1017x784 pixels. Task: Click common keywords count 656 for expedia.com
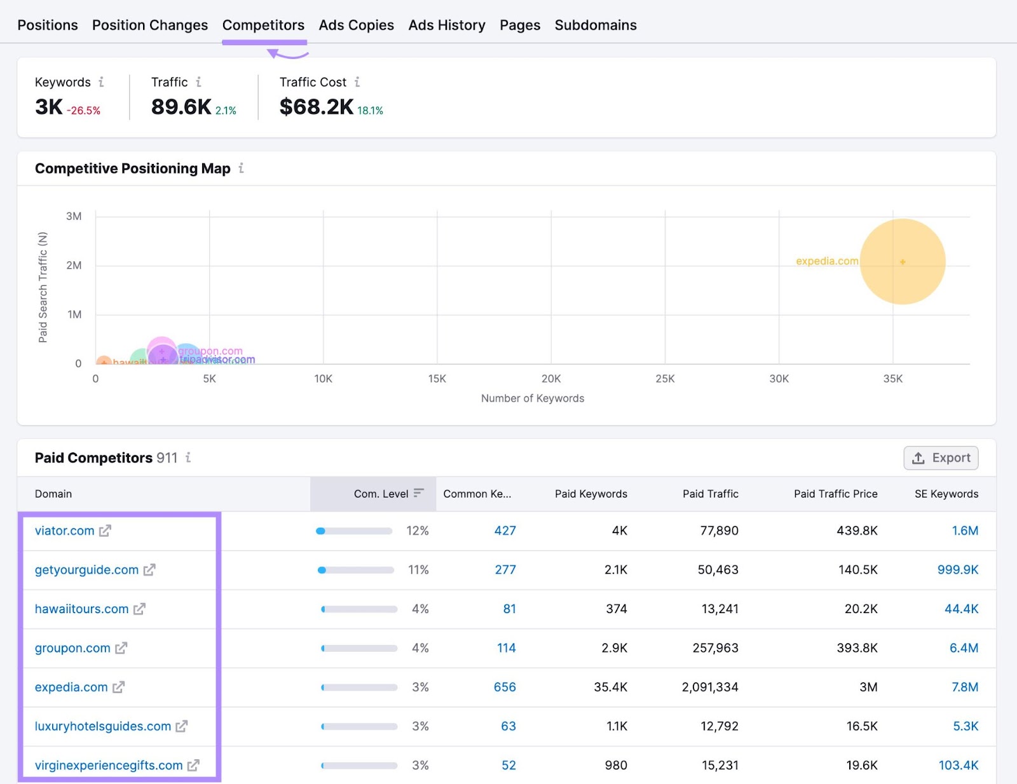pyautogui.click(x=505, y=687)
